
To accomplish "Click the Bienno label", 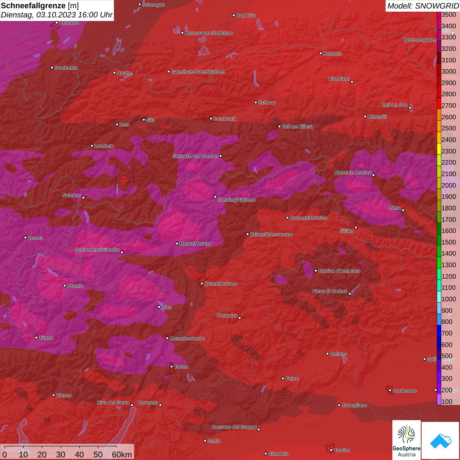I will (x=64, y=395).
